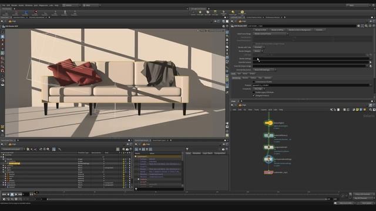Click camera snapshot icon in details pane
Image resolution: width=376 pixels, height=211 pixels.
tap(223, 149)
